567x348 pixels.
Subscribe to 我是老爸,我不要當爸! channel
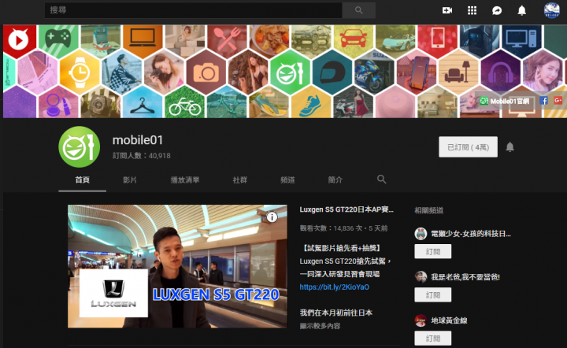[x=433, y=295]
